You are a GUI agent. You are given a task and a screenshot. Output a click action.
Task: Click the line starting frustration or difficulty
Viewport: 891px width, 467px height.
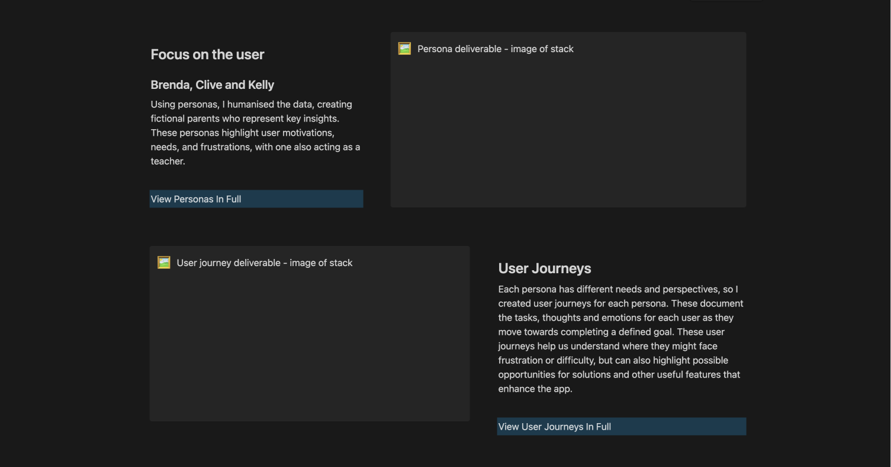click(613, 360)
